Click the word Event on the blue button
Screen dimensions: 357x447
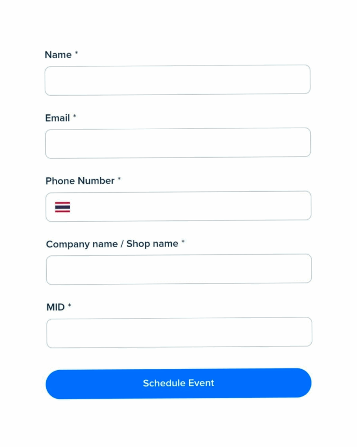pyautogui.click(x=201, y=383)
